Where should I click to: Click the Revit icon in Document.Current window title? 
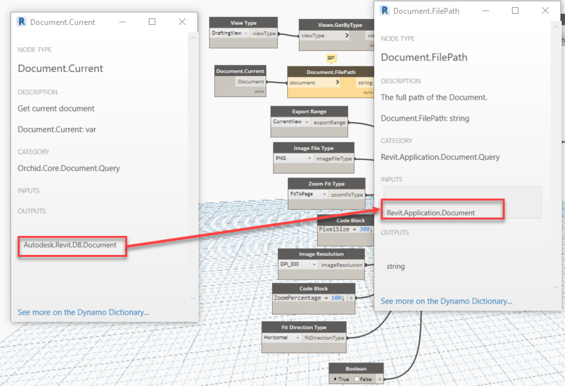[x=22, y=22]
